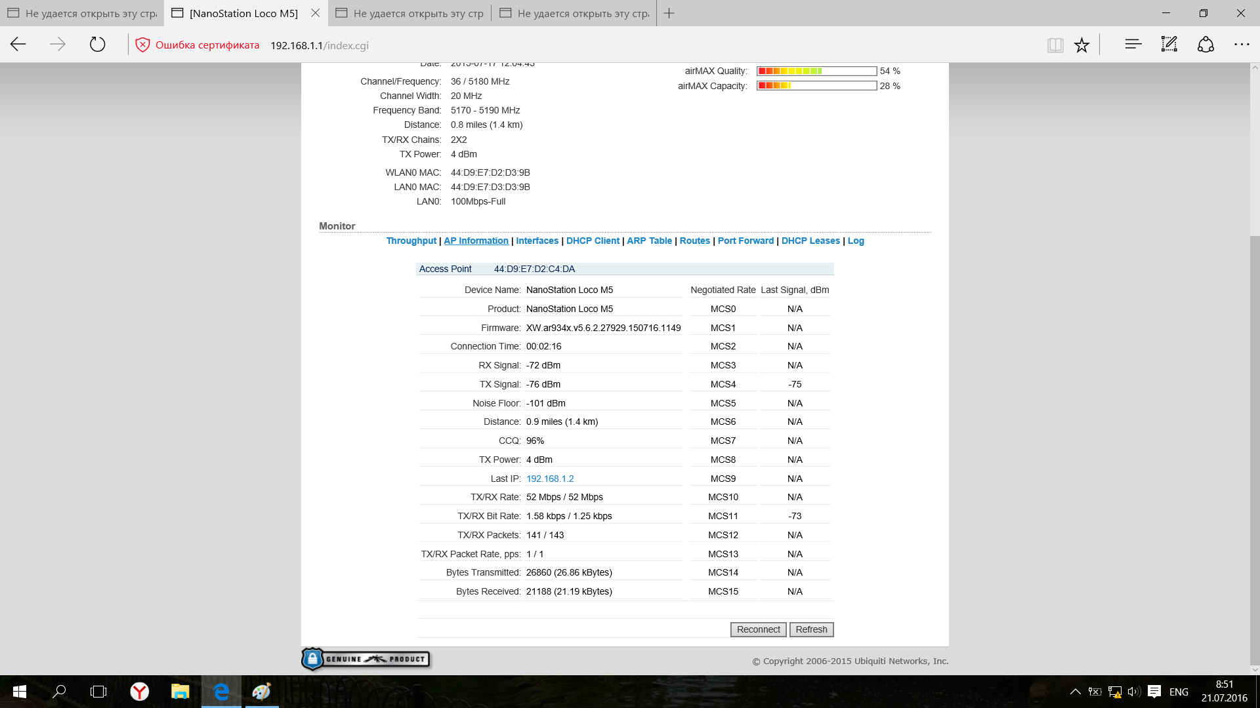Open the Interfaces monitor link

[x=537, y=241]
